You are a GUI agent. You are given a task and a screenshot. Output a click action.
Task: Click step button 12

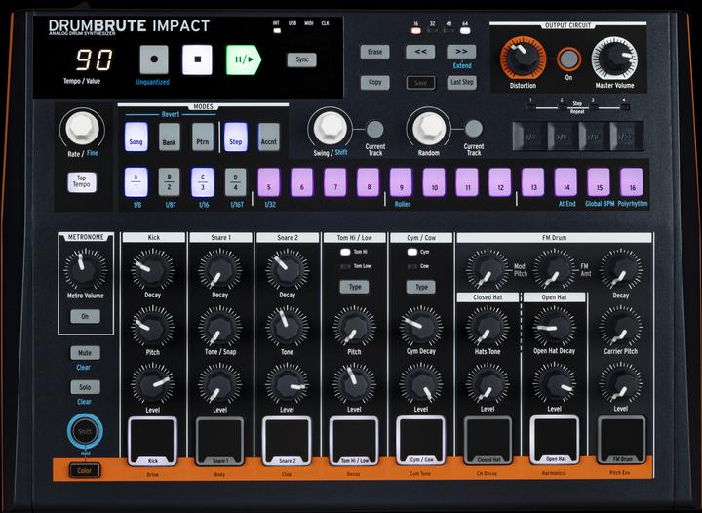[x=500, y=182]
